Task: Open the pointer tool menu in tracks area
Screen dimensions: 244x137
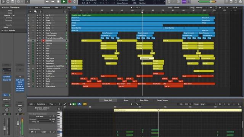Action: (132, 8)
